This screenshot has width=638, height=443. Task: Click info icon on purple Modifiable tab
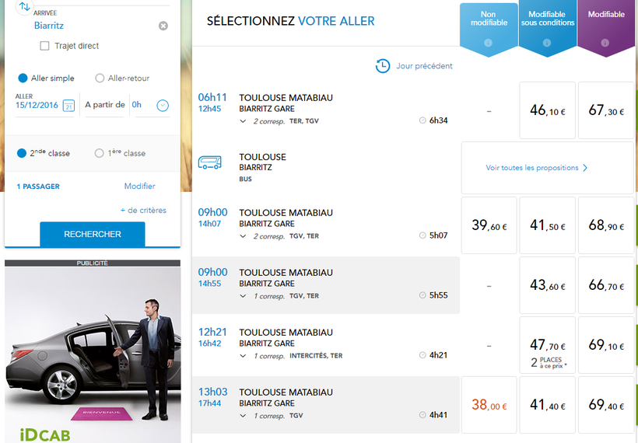pyautogui.click(x=606, y=43)
